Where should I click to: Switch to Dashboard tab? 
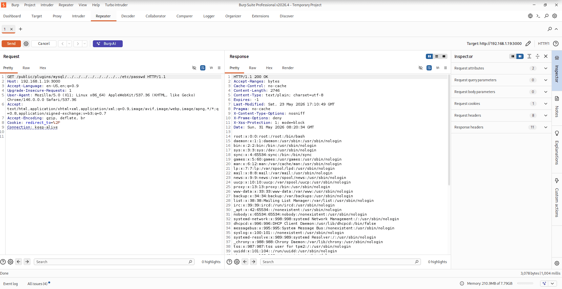[12, 16]
